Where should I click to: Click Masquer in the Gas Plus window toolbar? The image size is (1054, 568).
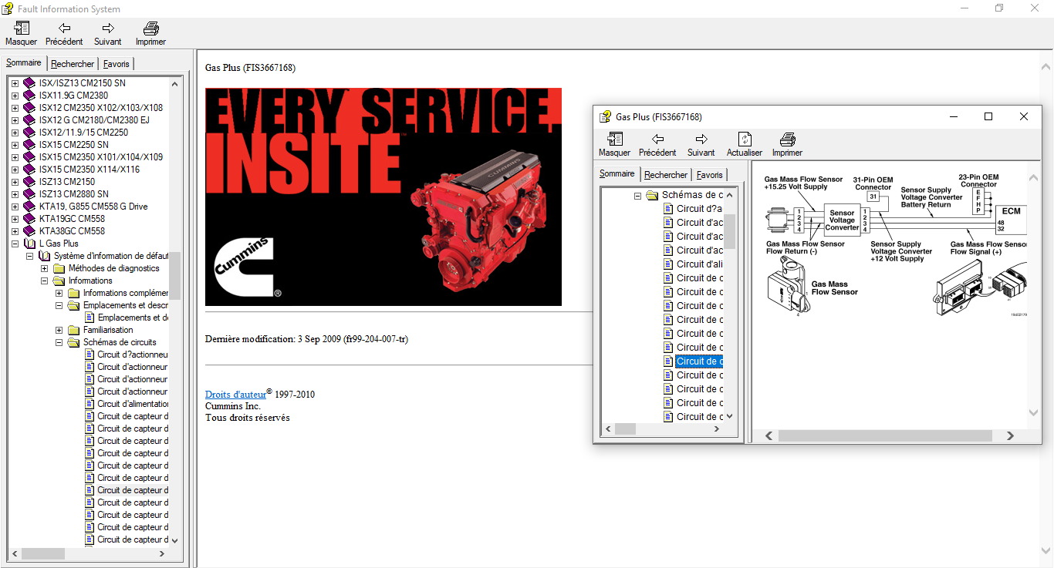pos(615,145)
